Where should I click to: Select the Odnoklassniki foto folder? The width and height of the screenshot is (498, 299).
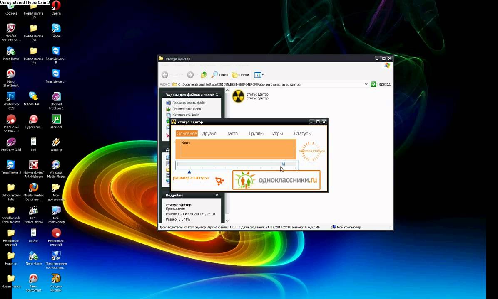click(x=11, y=192)
